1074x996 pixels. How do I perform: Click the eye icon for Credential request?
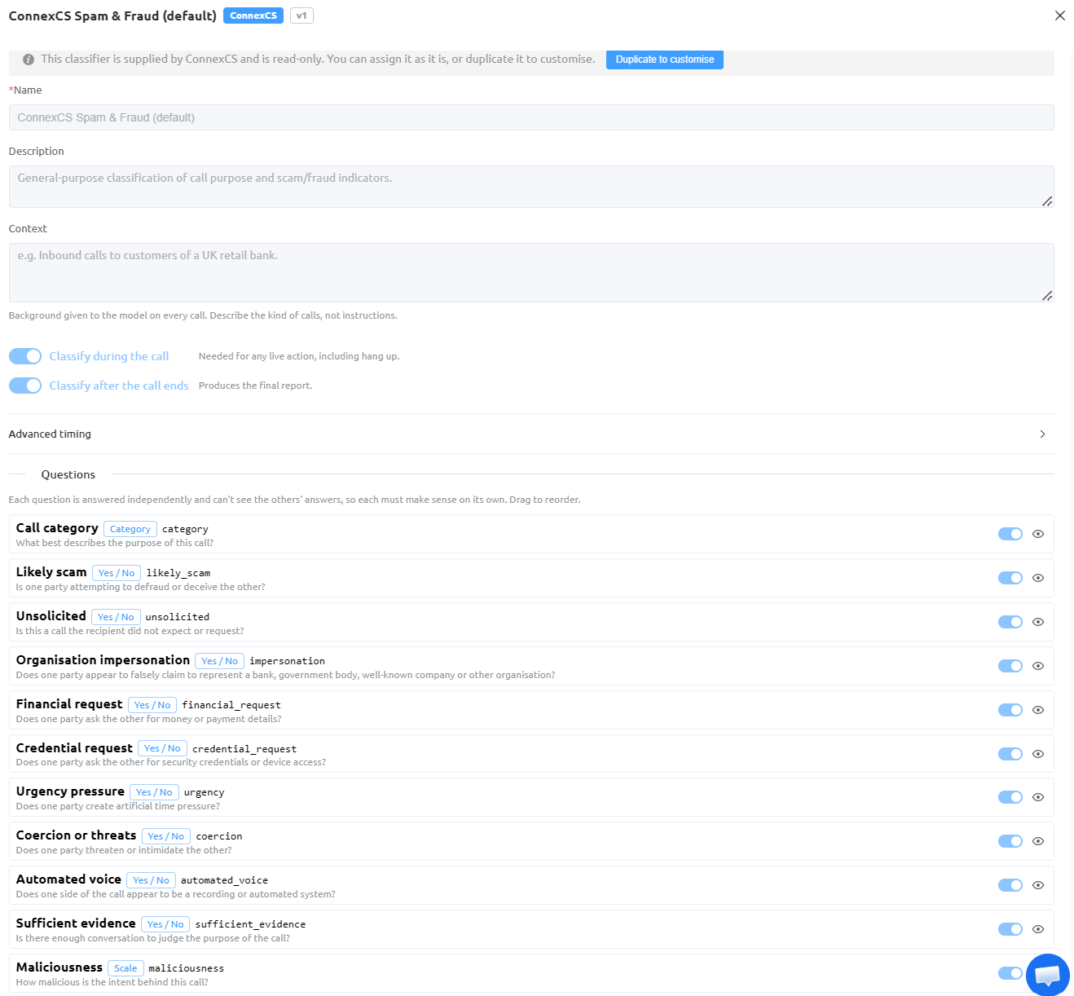pyautogui.click(x=1038, y=754)
